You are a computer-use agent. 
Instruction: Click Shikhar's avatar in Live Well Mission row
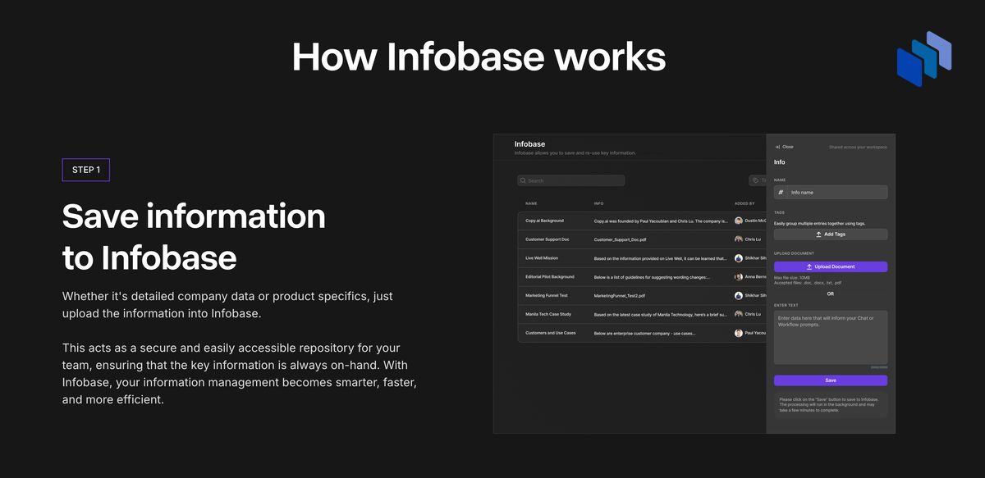[739, 258]
